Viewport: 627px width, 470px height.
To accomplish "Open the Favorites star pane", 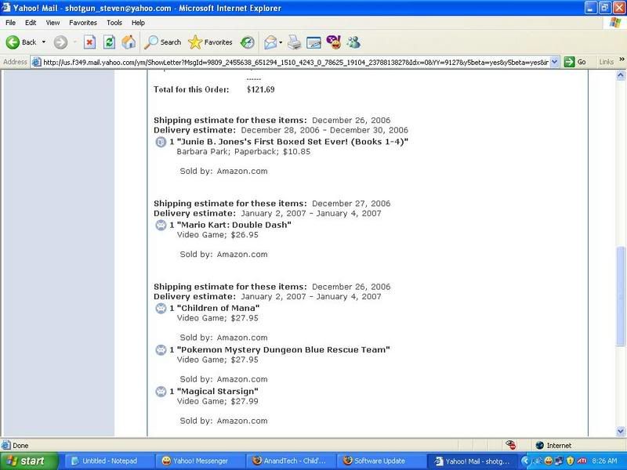I will [x=210, y=42].
